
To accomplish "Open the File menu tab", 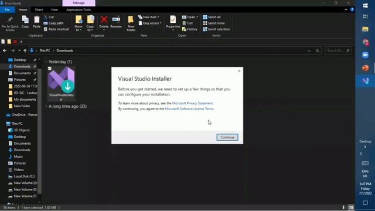I will [x=7, y=9].
